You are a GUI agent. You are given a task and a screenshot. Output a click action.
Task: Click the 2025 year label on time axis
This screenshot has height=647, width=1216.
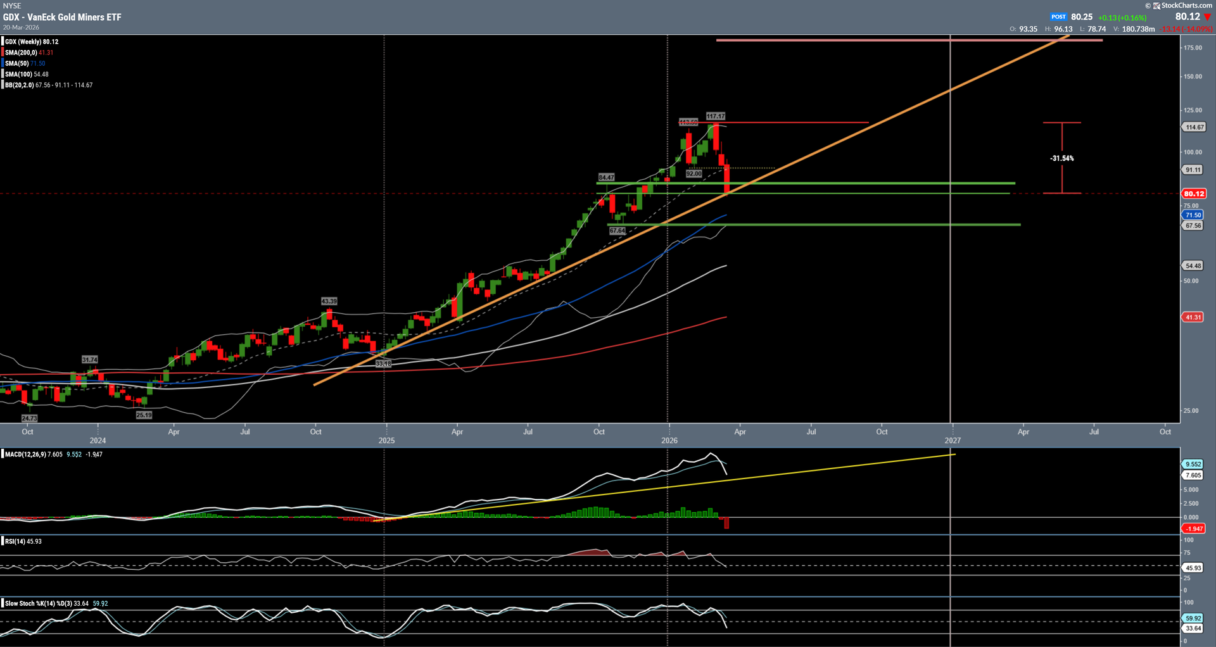pos(386,441)
